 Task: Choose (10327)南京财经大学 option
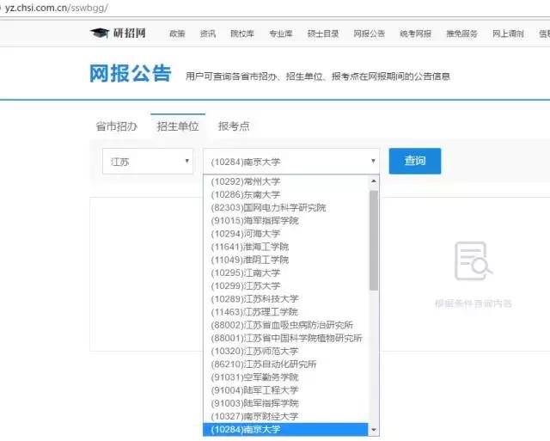[x=286, y=416]
